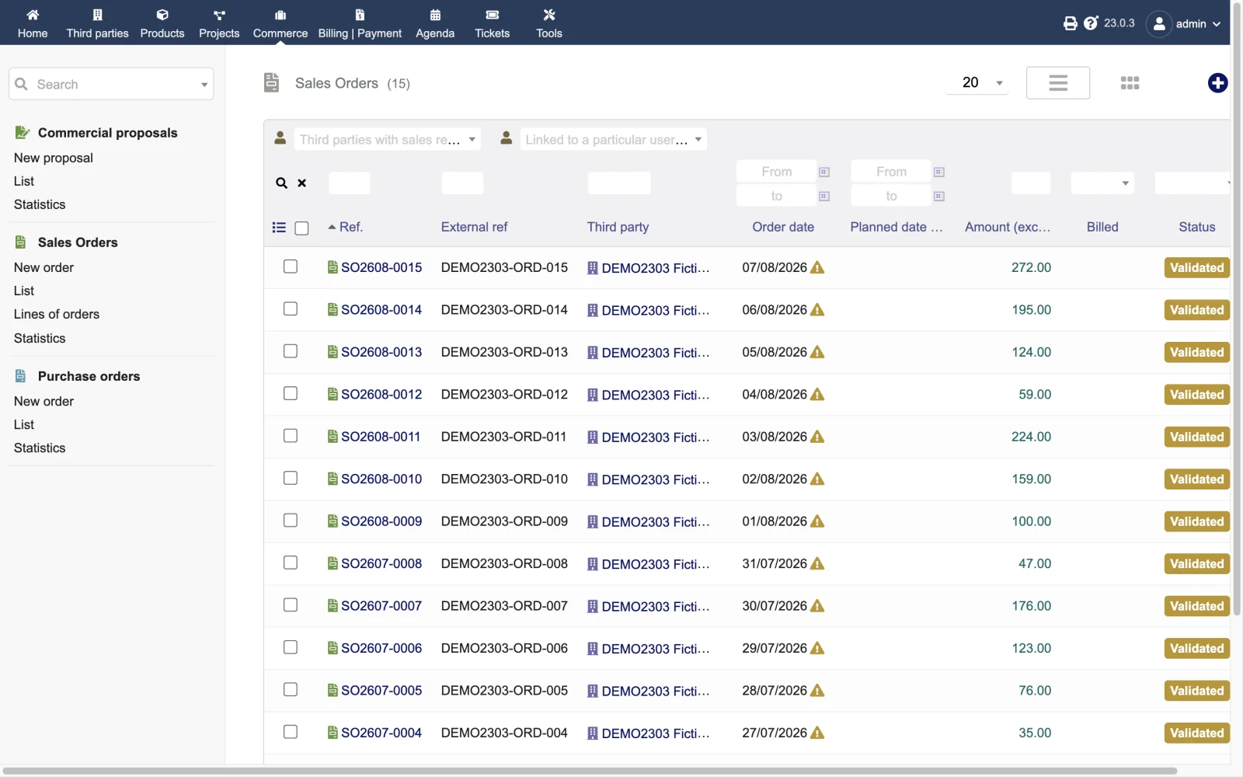Sort by the Order date column header

point(783,227)
